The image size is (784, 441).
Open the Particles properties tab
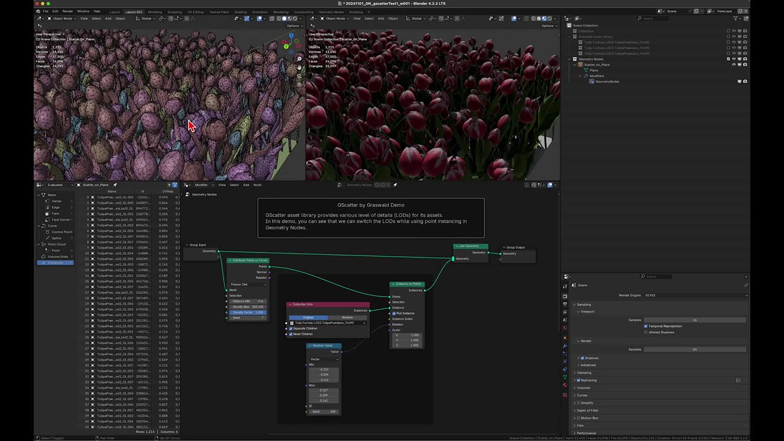tap(565, 353)
